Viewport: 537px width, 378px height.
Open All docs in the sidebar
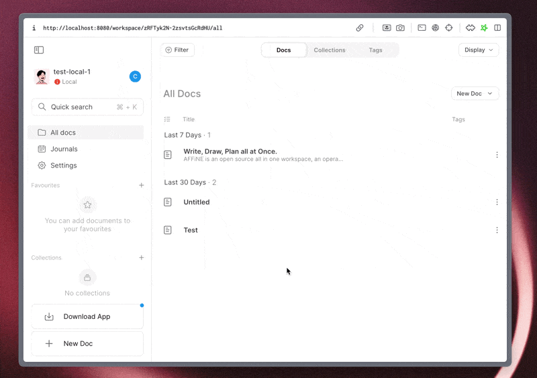pos(86,133)
